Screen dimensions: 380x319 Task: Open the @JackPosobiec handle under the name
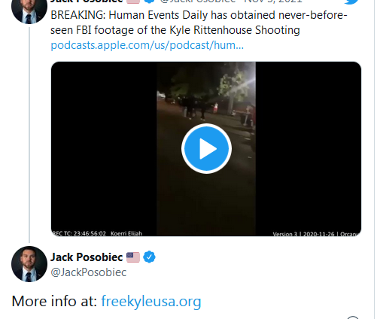coord(89,272)
